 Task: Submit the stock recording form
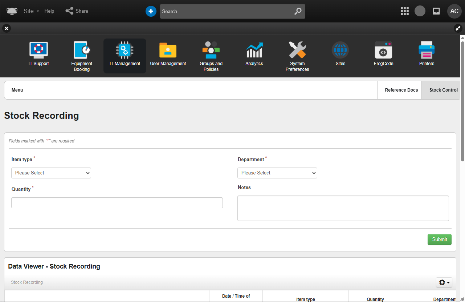coord(439,239)
